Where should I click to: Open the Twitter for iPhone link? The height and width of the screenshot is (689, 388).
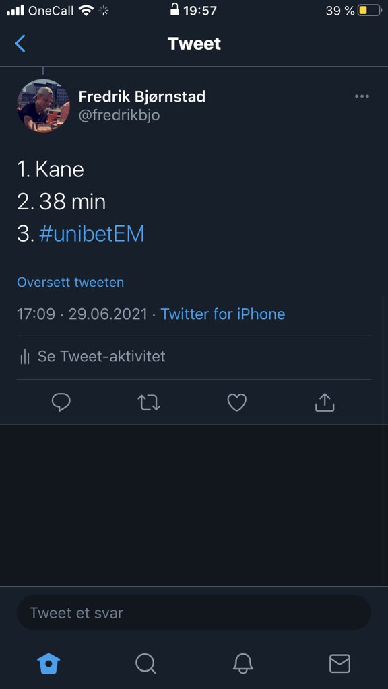click(x=222, y=314)
